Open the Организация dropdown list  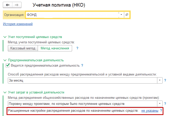121,15
